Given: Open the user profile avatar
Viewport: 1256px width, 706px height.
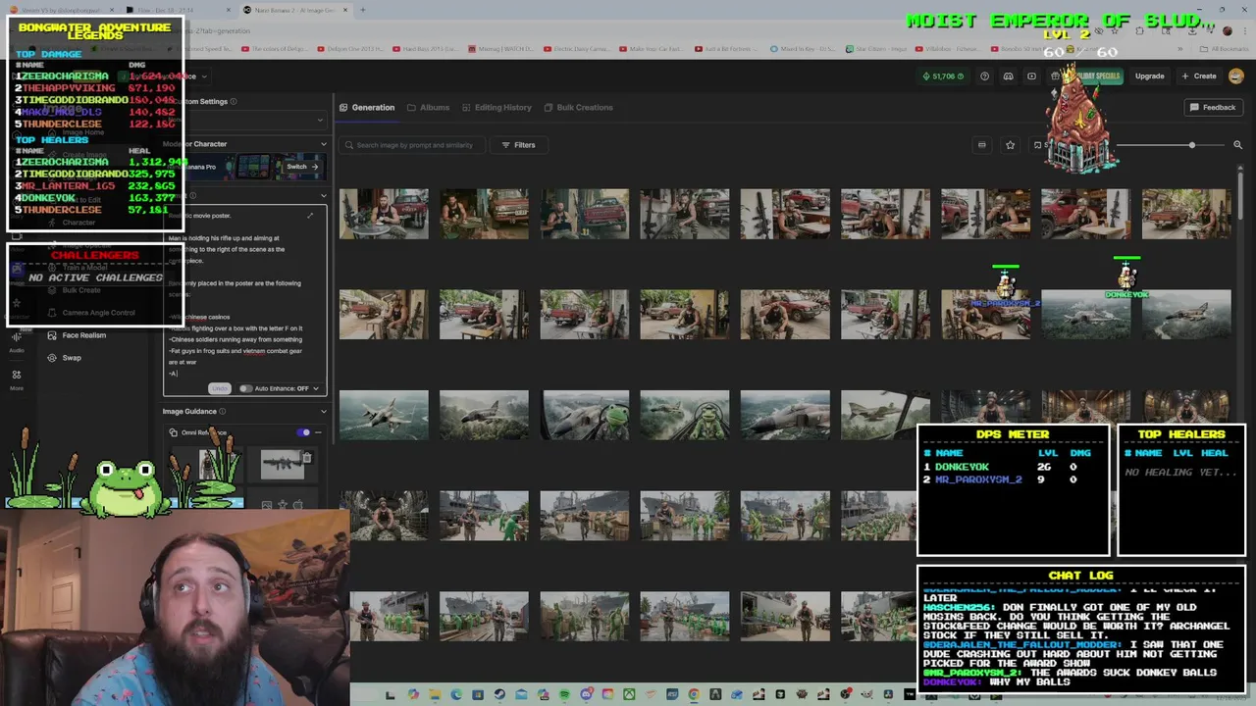Looking at the screenshot, I should 1235,76.
